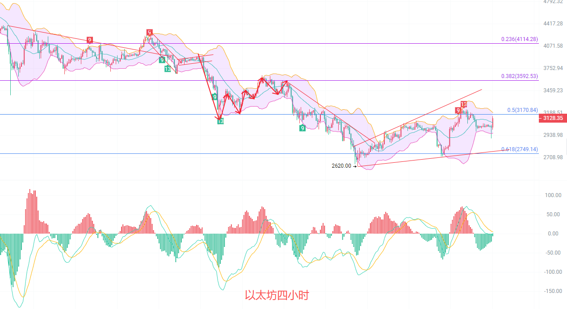Click the -150.00 MACD axis label
Viewport: 567px width, 309px height.
(x=551, y=291)
